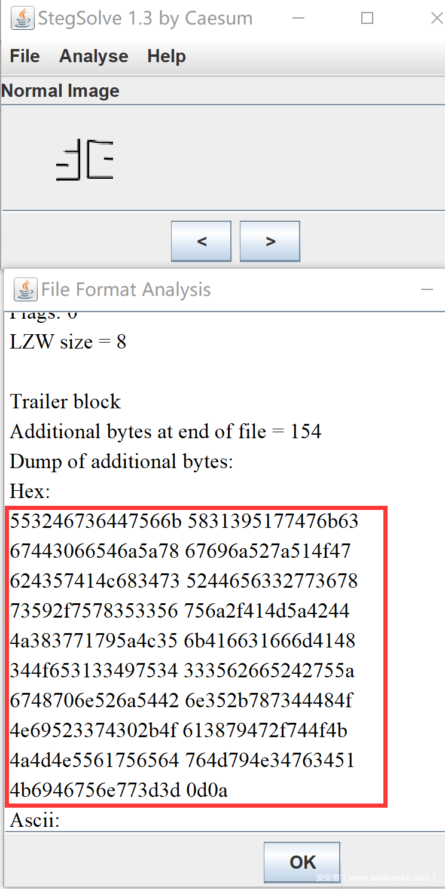Click the 'Ascii:' label

35,820
